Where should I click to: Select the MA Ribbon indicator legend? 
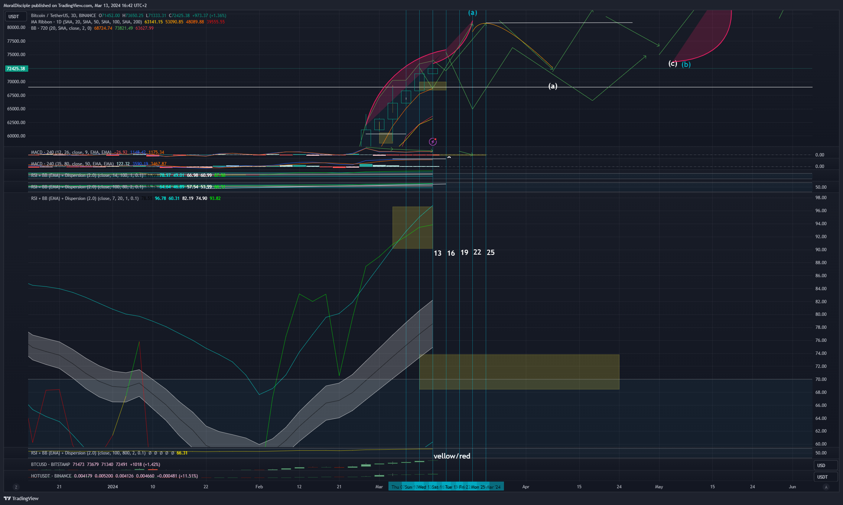86,22
